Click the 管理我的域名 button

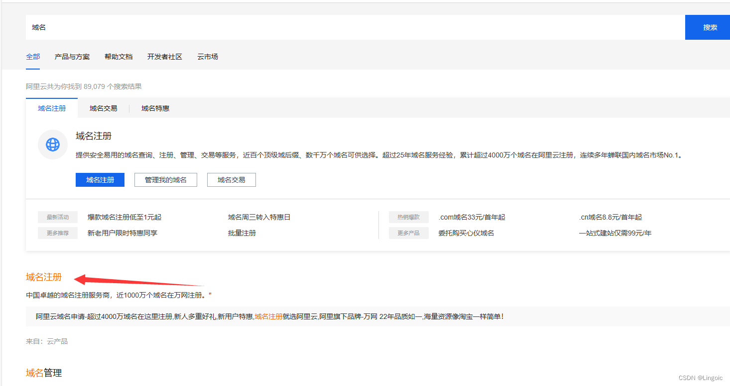(x=166, y=180)
